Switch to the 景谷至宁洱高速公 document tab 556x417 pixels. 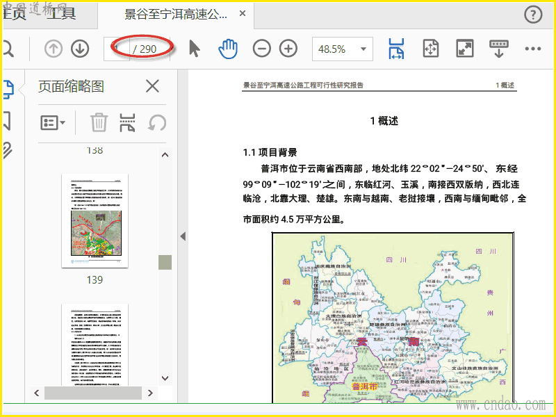pos(176,15)
